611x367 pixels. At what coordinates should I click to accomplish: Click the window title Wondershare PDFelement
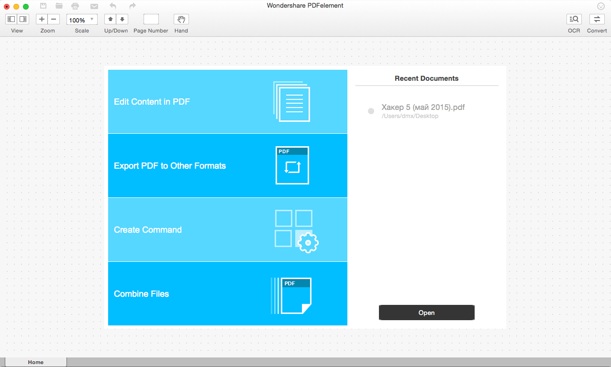pos(305,6)
